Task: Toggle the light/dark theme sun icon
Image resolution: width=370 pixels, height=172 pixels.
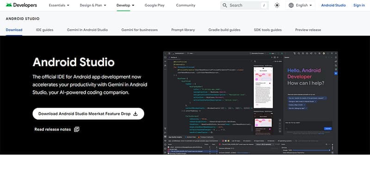Action: coord(277,5)
